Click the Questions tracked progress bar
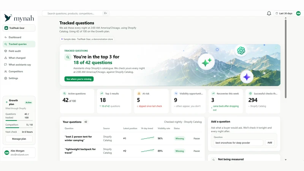The height and width of the screenshot is (171, 304). click(x=19, y=120)
